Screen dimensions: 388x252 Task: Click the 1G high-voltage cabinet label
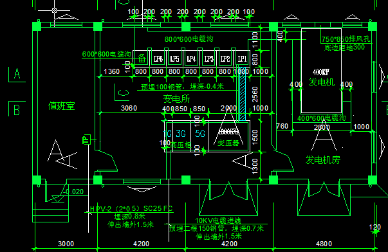[168, 134]
